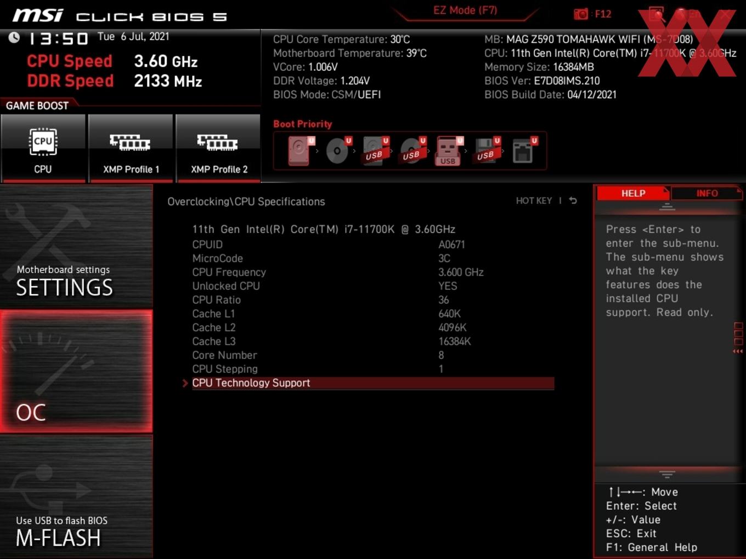
Task: Click the BIOS Ver E7D08IMS.210 entry
Action: pyautogui.click(x=542, y=81)
